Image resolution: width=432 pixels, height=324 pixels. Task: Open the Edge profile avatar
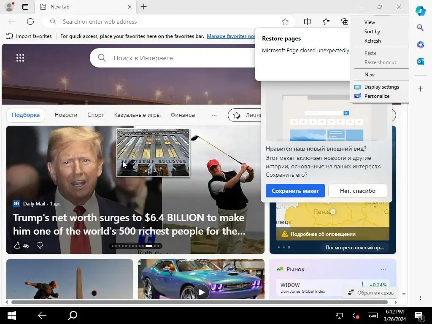coord(10,7)
